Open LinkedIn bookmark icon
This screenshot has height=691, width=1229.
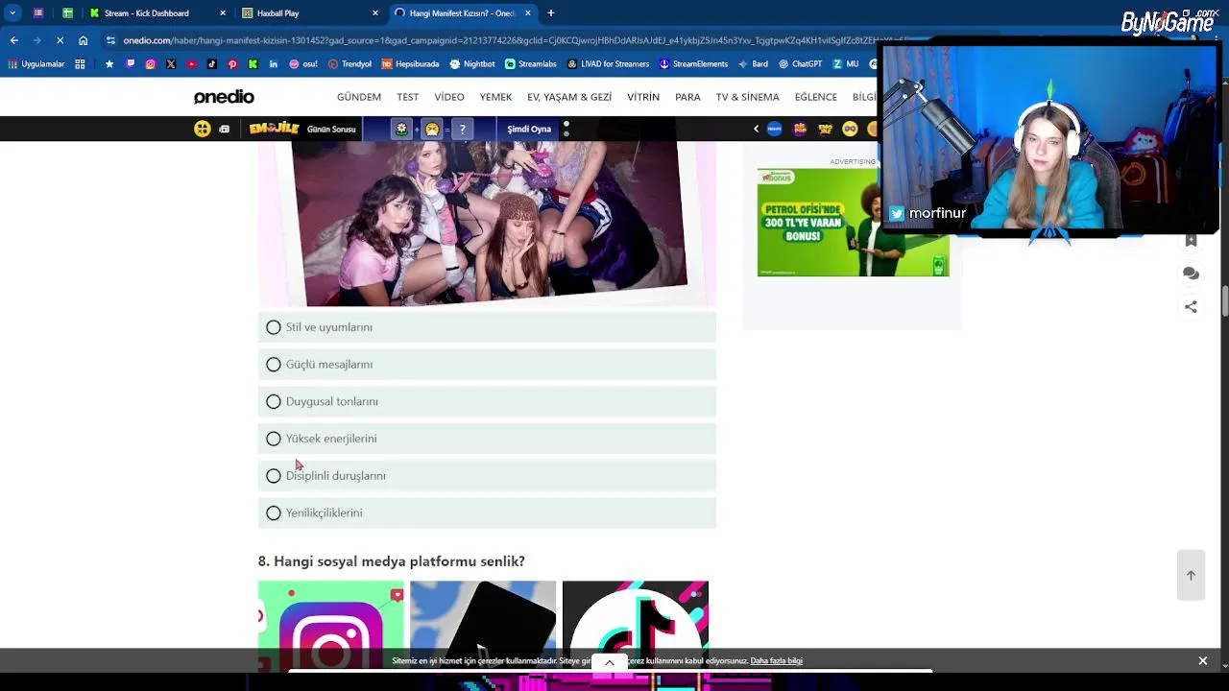(274, 64)
